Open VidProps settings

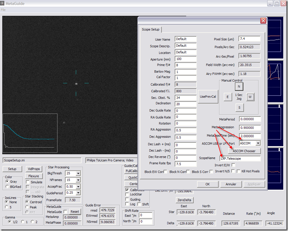(34, 169)
